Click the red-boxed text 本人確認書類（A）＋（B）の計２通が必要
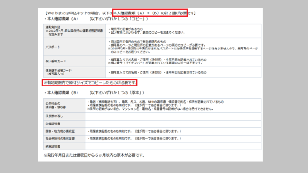 click(x=150, y=13)
